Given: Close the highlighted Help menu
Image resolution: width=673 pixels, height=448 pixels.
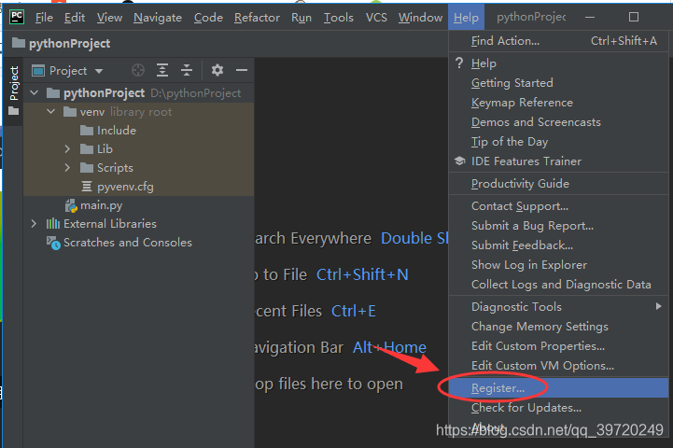Looking at the screenshot, I should (x=466, y=17).
